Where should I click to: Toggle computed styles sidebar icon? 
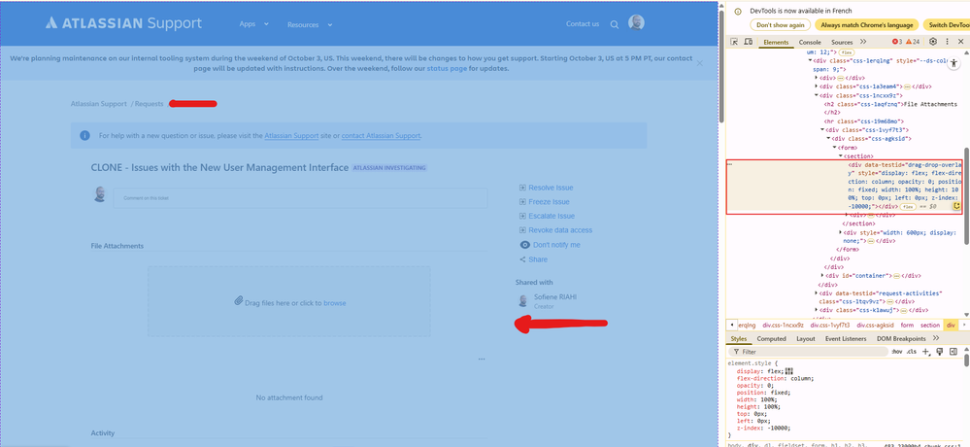[953, 352]
